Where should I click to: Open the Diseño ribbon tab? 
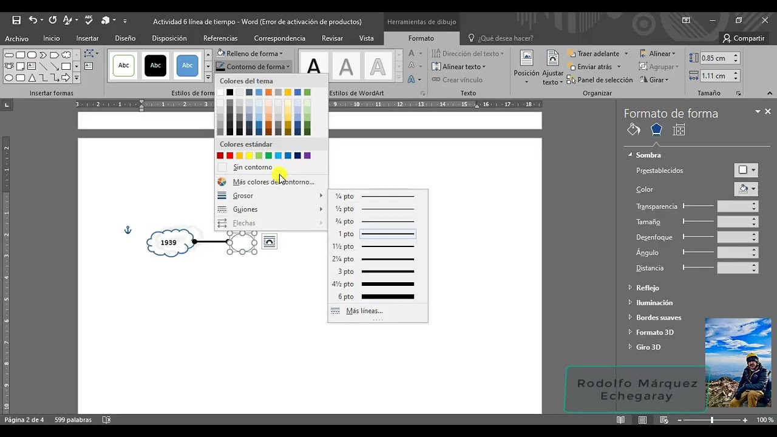(125, 38)
